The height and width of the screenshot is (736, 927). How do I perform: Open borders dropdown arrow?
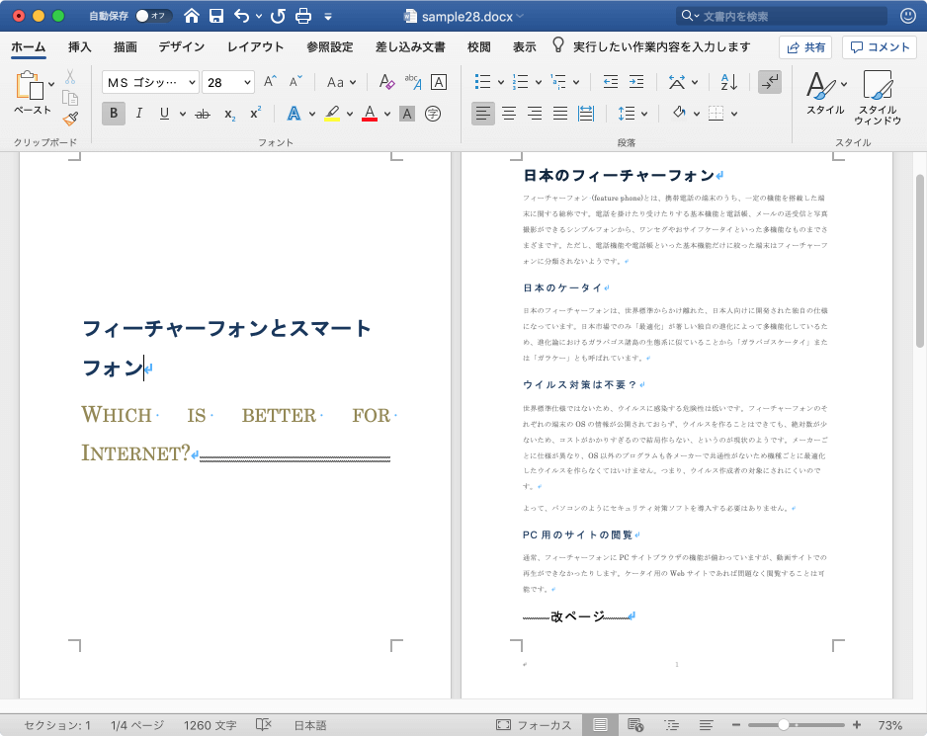pyautogui.click(x=734, y=114)
